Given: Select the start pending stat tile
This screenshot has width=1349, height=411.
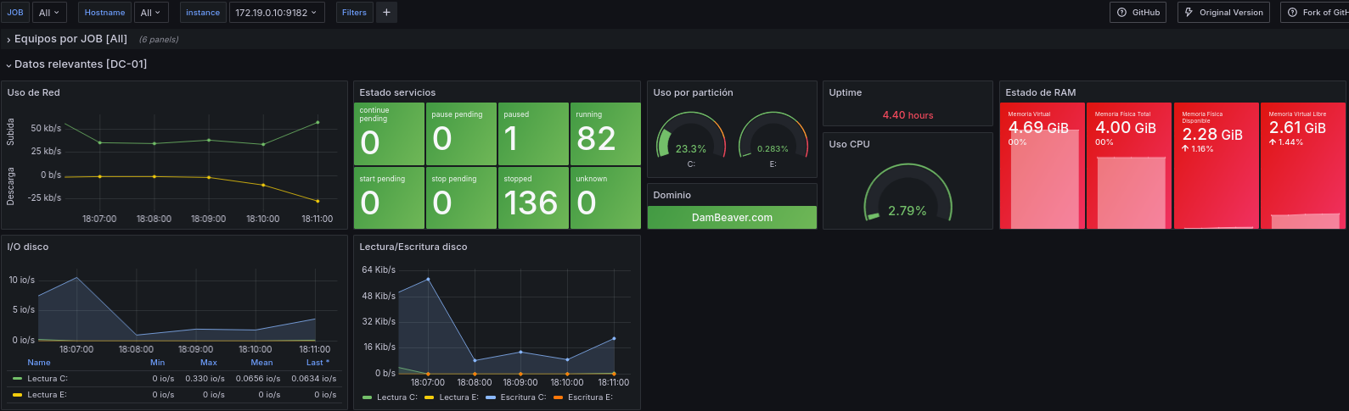Looking at the screenshot, I should coord(389,197).
